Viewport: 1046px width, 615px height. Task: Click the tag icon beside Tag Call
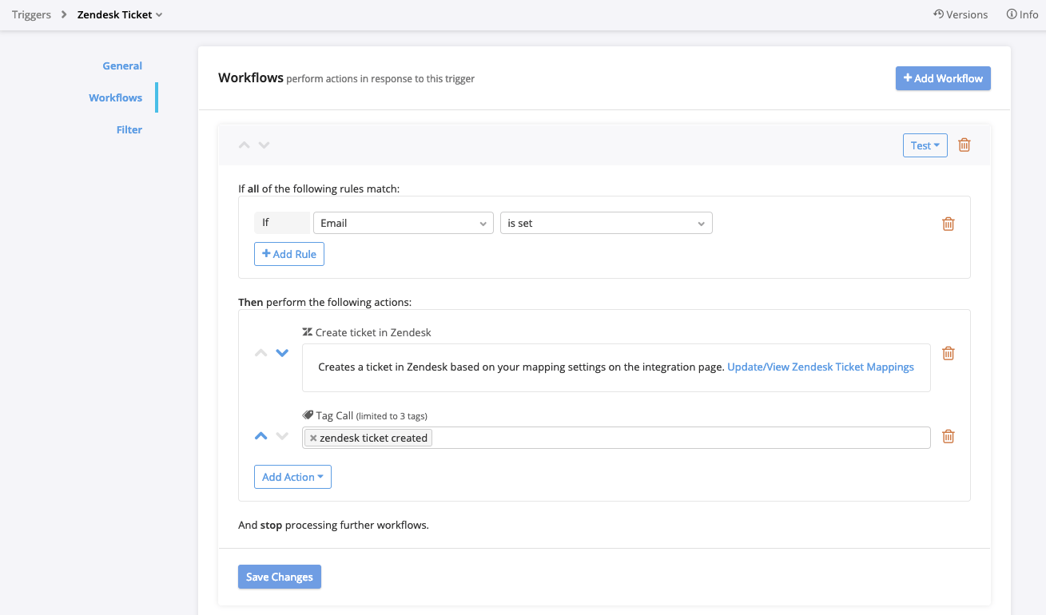(x=308, y=414)
